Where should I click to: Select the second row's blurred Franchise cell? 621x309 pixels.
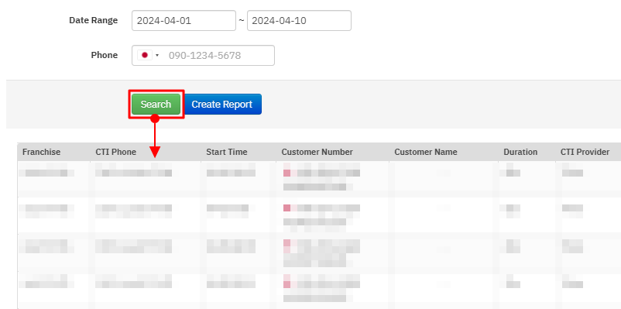click(x=46, y=211)
